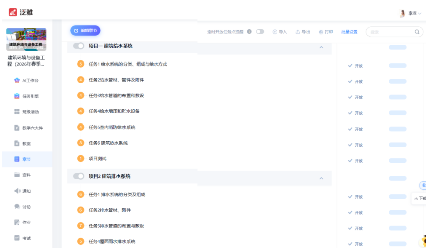Toggle the 定时开放任务点提醒 switch
This screenshot has height=248, width=429.
click(260, 32)
